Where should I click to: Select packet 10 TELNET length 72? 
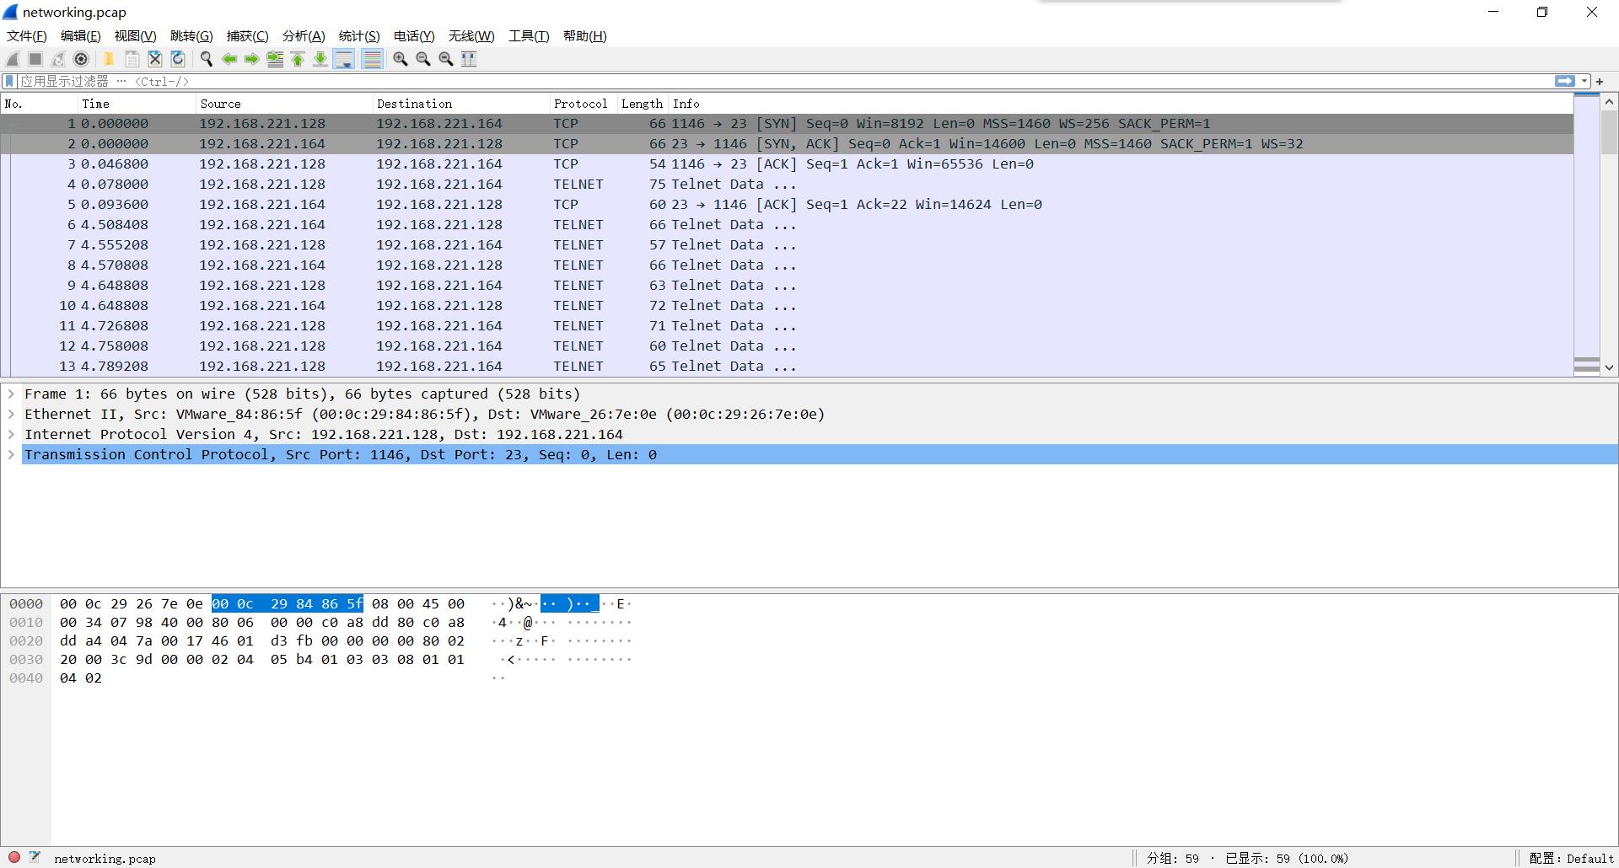[787, 305]
